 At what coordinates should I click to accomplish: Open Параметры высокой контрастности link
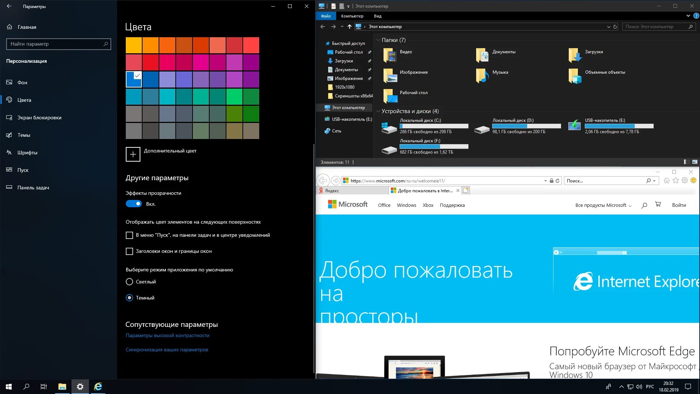pos(167,335)
